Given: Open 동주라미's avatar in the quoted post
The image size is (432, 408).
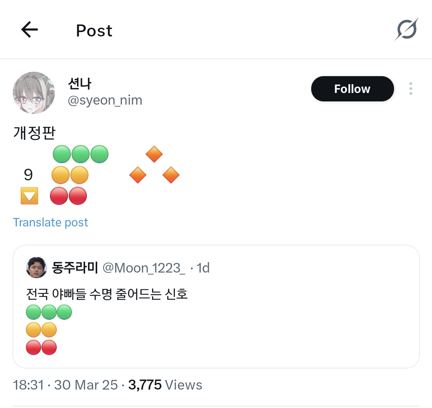Looking at the screenshot, I should [36, 268].
